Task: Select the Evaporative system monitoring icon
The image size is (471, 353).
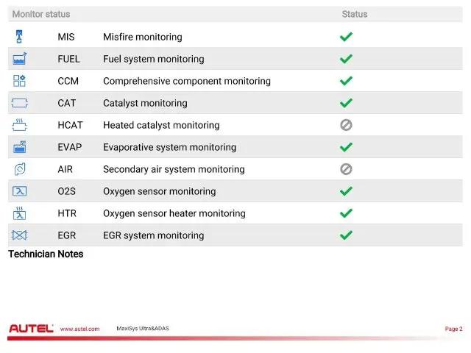Action: pyautogui.click(x=20, y=147)
